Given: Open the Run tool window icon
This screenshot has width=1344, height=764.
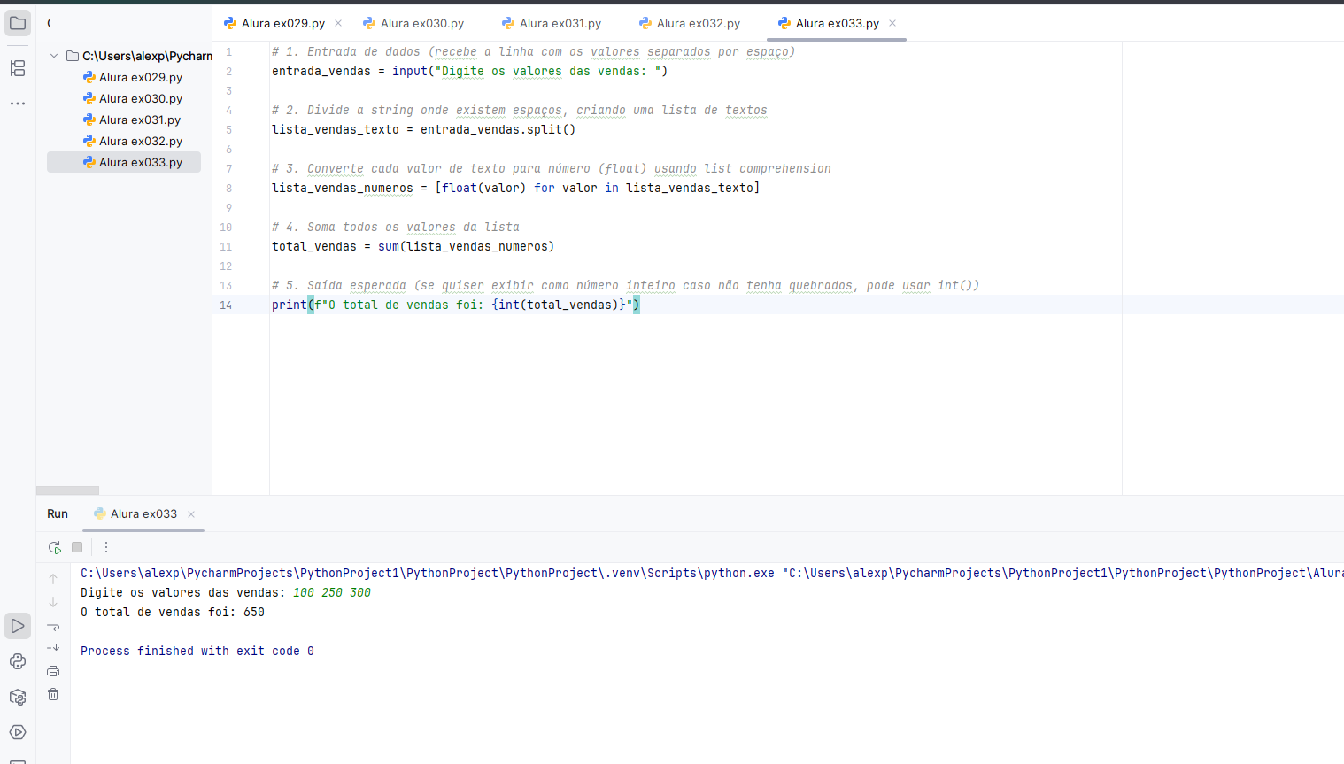Looking at the screenshot, I should tap(18, 626).
